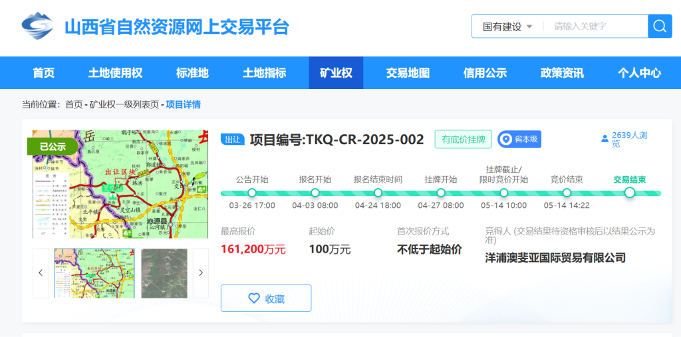The image size is (681, 337).
Task: Open the 国有建设 category dropdown
Action: tap(507, 27)
